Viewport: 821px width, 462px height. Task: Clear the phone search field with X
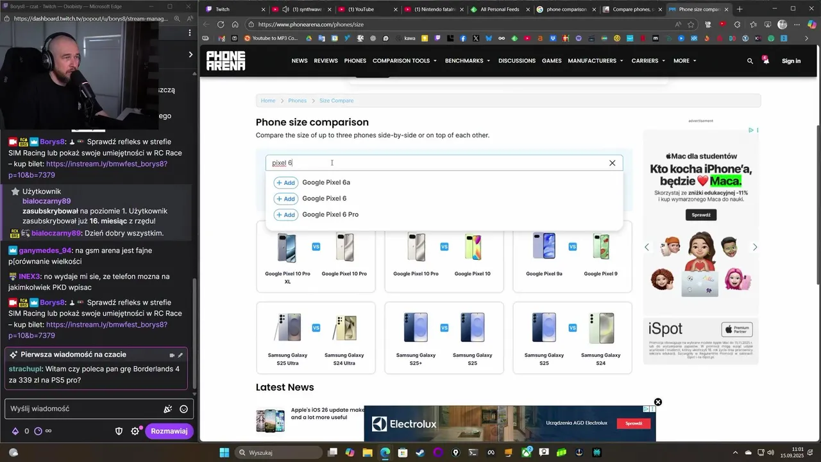612,163
